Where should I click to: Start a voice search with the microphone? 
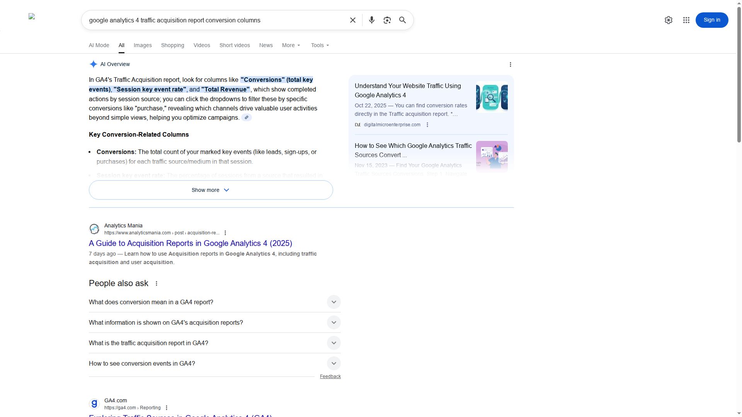(x=371, y=20)
